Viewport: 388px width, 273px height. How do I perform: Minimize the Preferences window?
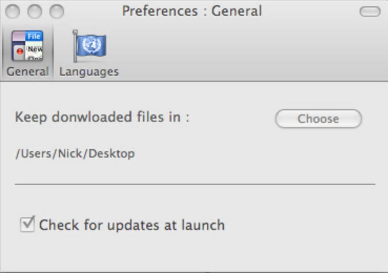[x=35, y=11]
